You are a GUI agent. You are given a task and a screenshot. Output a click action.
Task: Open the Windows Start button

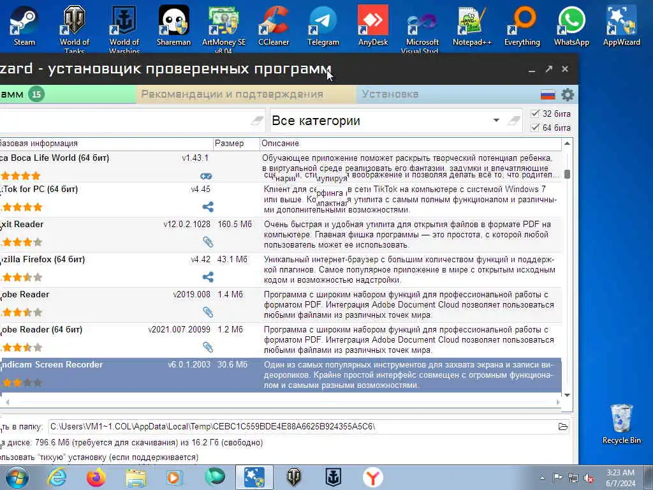[16, 477]
